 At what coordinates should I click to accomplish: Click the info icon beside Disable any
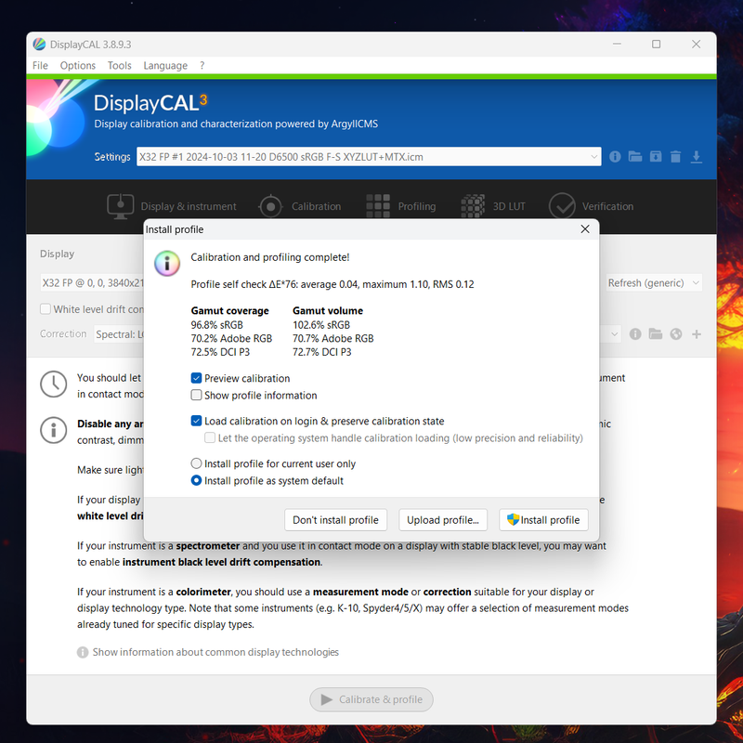[53, 430]
